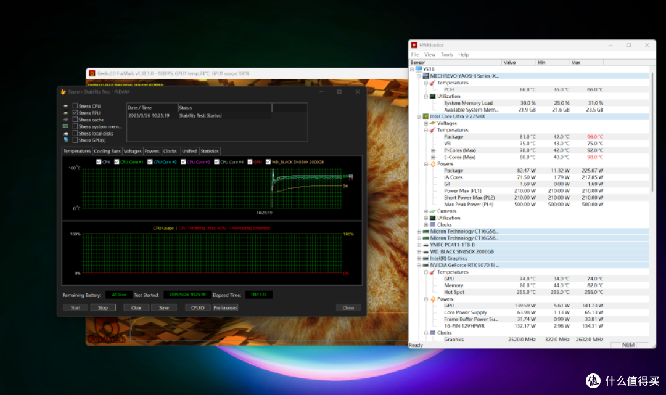Click the Stop button in AIDA64
This screenshot has height=395, width=666.
coord(103,307)
